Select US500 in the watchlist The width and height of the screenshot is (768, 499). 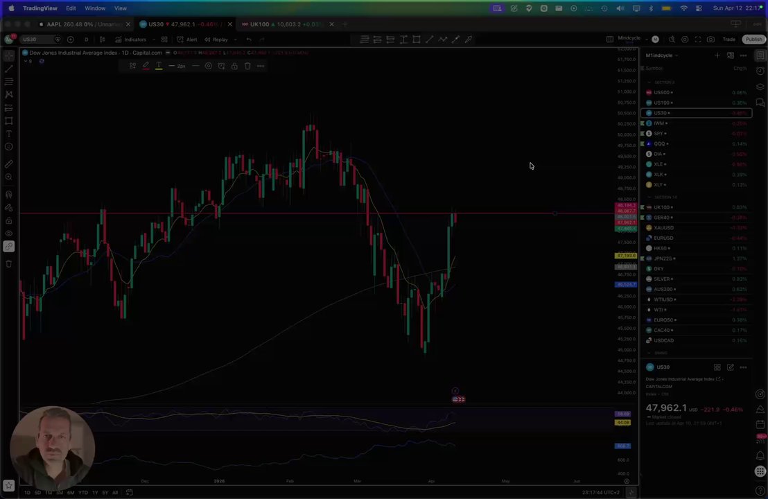point(696,93)
